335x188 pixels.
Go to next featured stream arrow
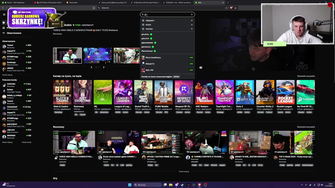(104, 67)
